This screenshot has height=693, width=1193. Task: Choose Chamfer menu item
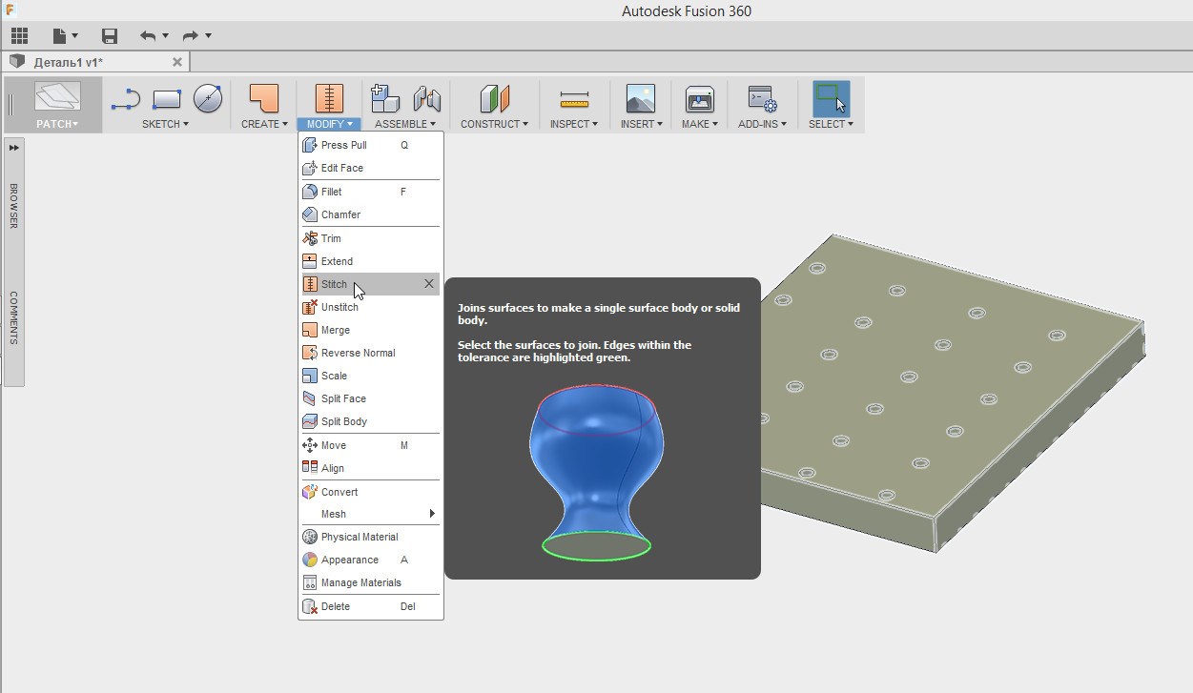[370, 214]
